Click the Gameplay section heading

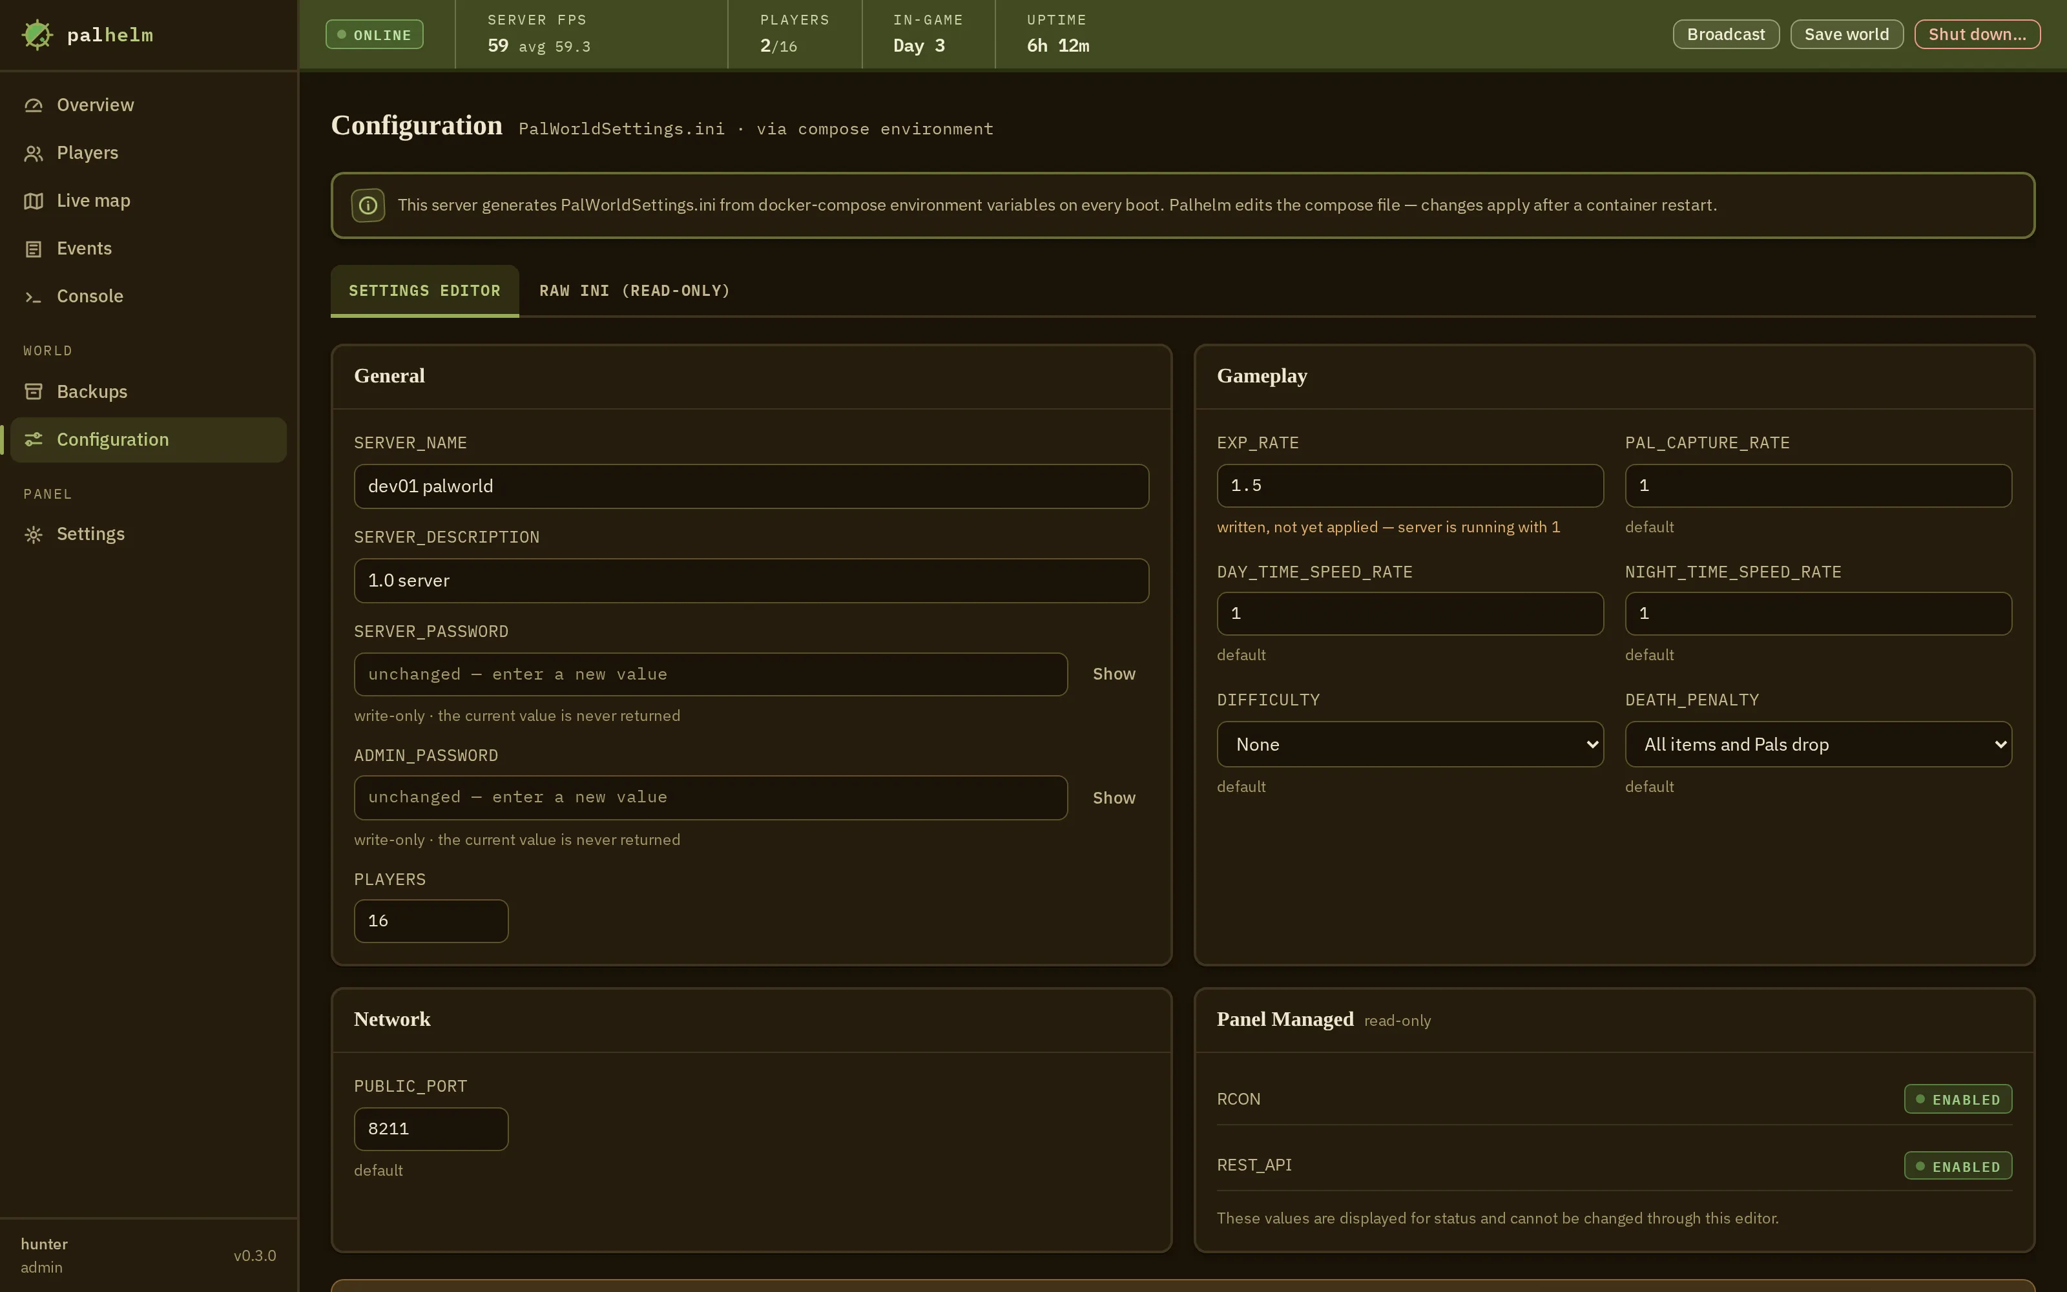(x=1262, y=376)
